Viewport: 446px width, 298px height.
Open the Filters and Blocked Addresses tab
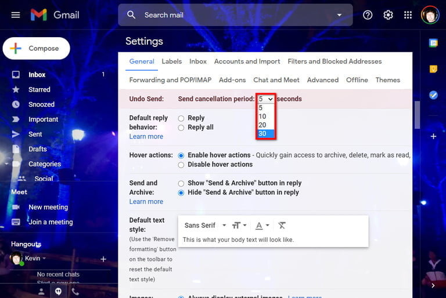pos(334,61)
